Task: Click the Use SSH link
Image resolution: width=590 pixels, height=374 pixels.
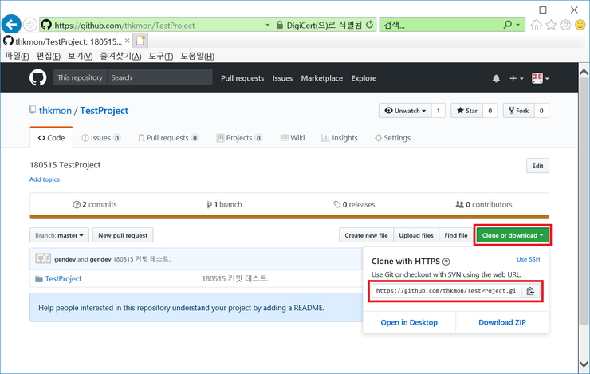Action: [528, 259]
